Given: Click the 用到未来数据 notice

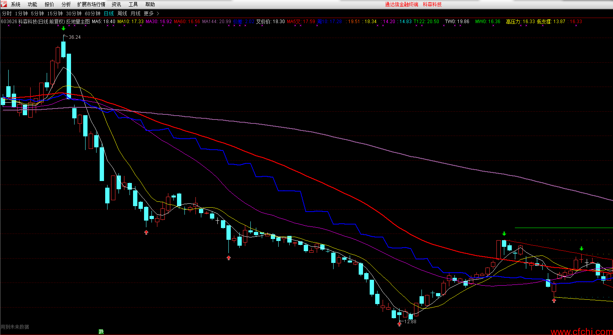Looking at the screenshot, I should pos(15,327).
